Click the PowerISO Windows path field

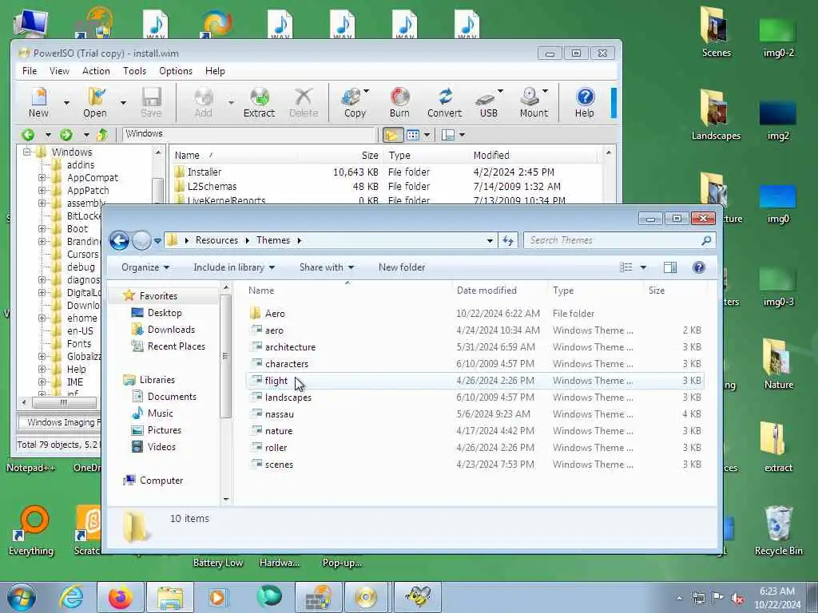tap(248, 134)
